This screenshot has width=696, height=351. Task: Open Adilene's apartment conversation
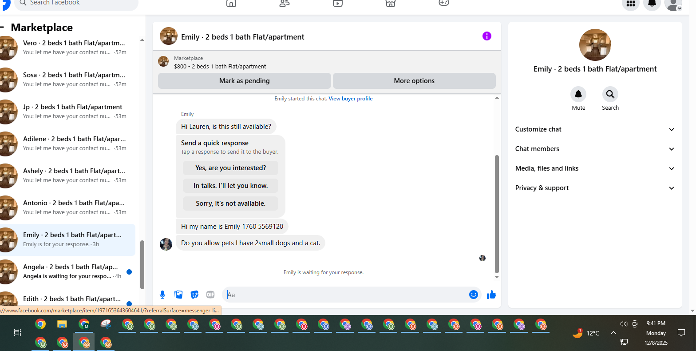(x=67, y=144)
